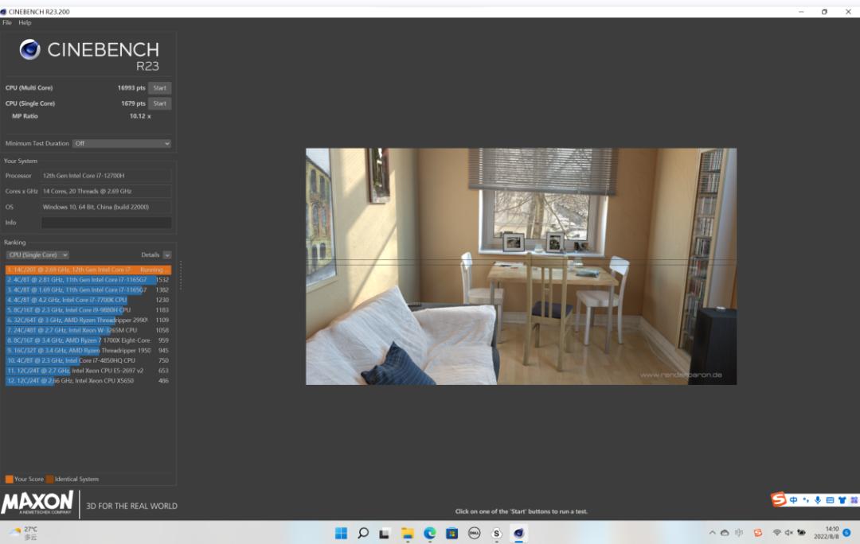The height and width of the screenshot is (544, 860).
Task: Start the CPU Multi Core test
Action: tap(159, 88)
